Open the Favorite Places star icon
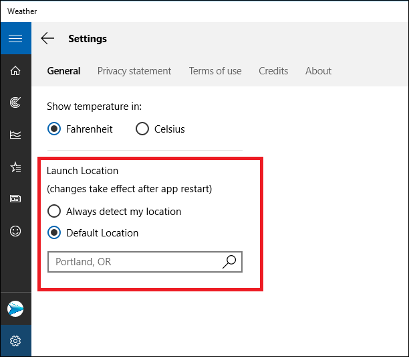409x357 pixels. pyautogui.click(x=15, y=167)
